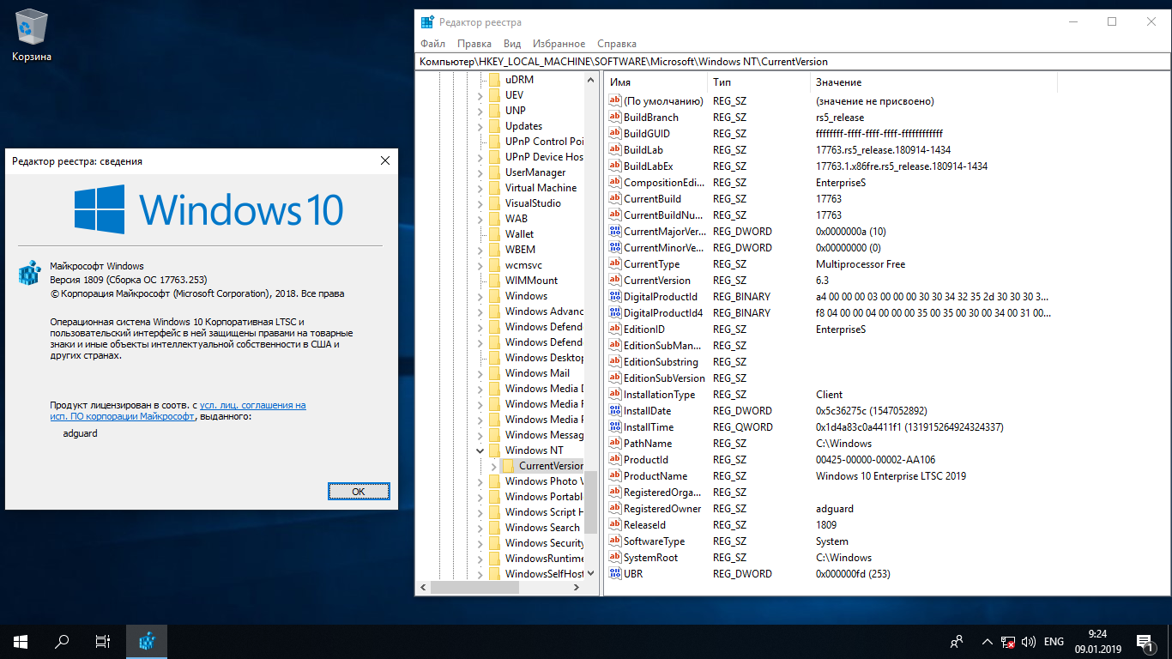Expand the UEV tree node
1172x659 pixels.
(x=480, y=95)
